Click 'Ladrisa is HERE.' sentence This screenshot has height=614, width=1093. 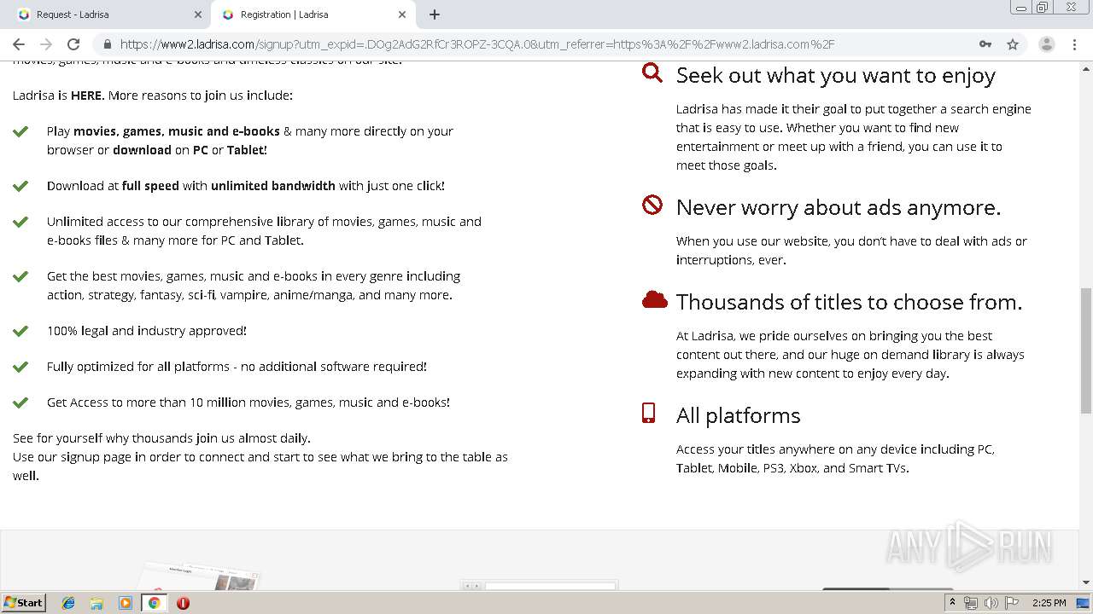pos(59,96)
